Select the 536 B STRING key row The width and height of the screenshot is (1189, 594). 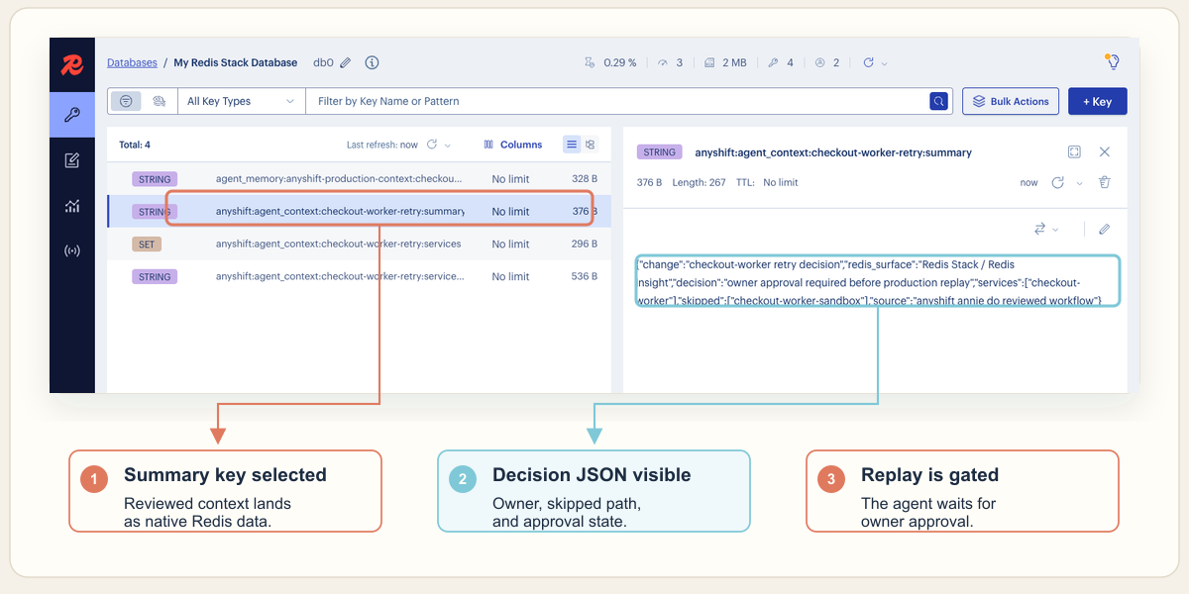[x=359, y=276]
